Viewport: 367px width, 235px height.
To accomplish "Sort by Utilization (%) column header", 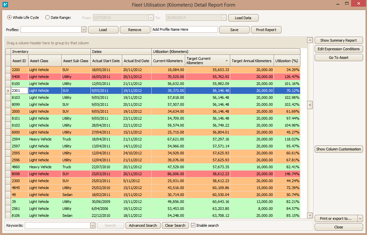I will coord(287,61).
